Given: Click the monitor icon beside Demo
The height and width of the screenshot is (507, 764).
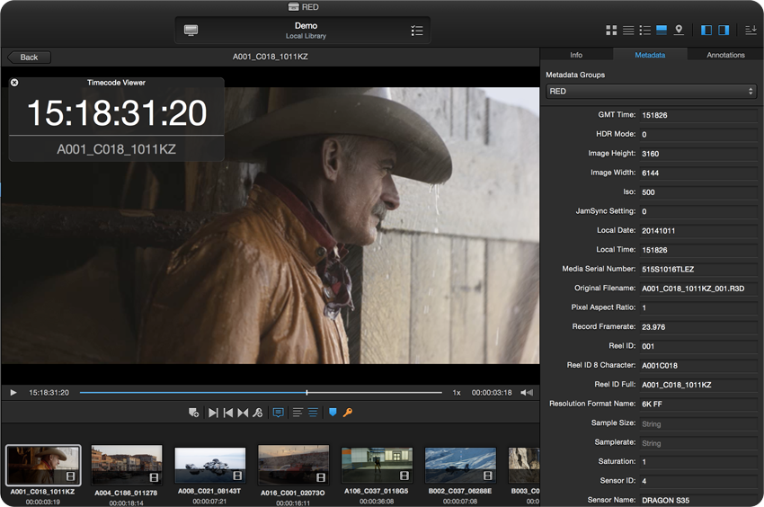Looking at the screenshot, I should coord(191,31).
